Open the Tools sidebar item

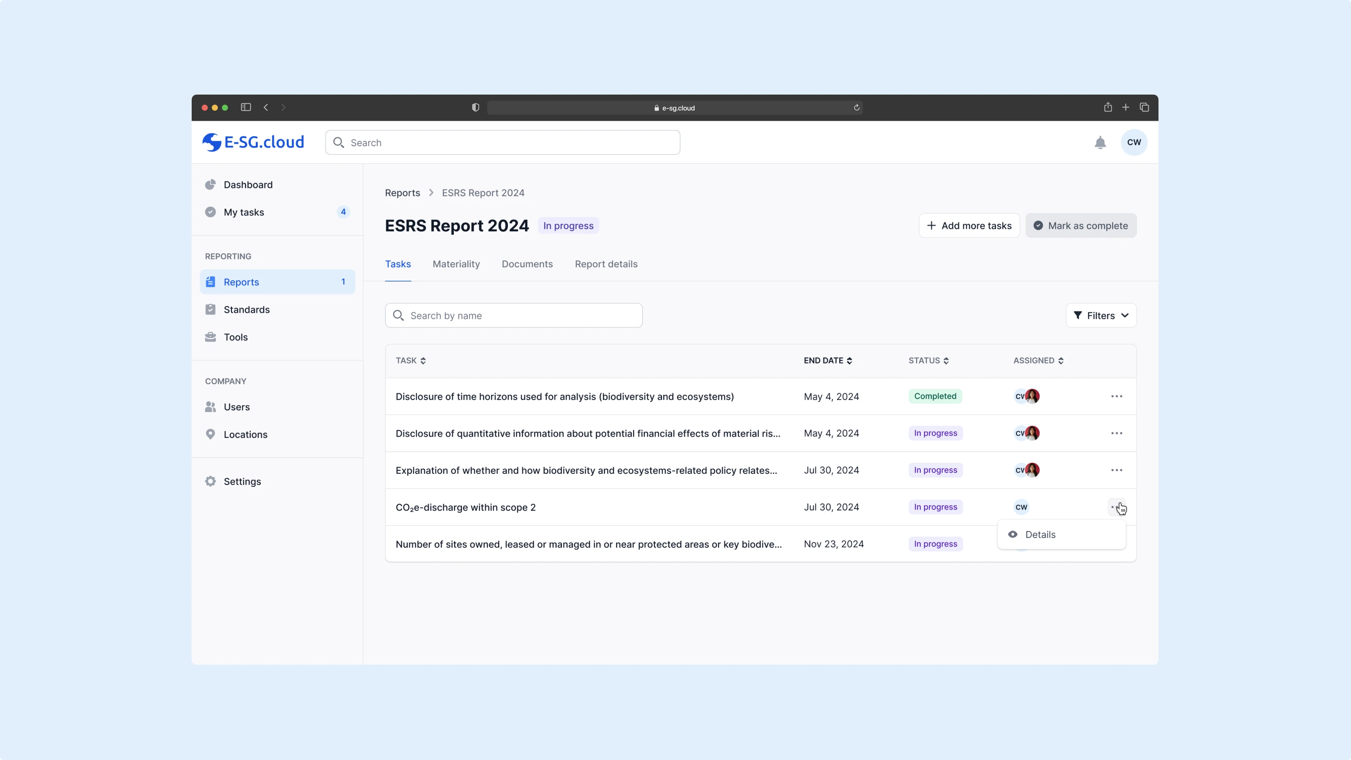(x=236, y=337)
